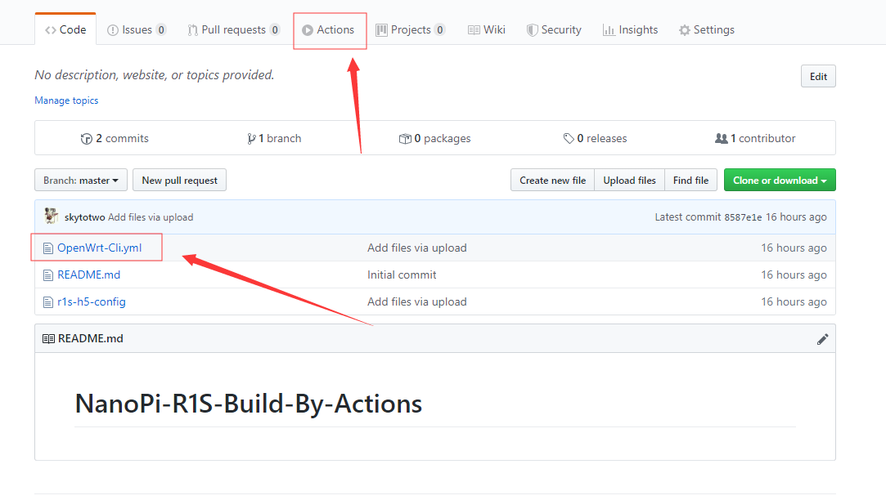The image size is (886, 500).
Task: Switch to the Issues tab
Action: [136, 30]
